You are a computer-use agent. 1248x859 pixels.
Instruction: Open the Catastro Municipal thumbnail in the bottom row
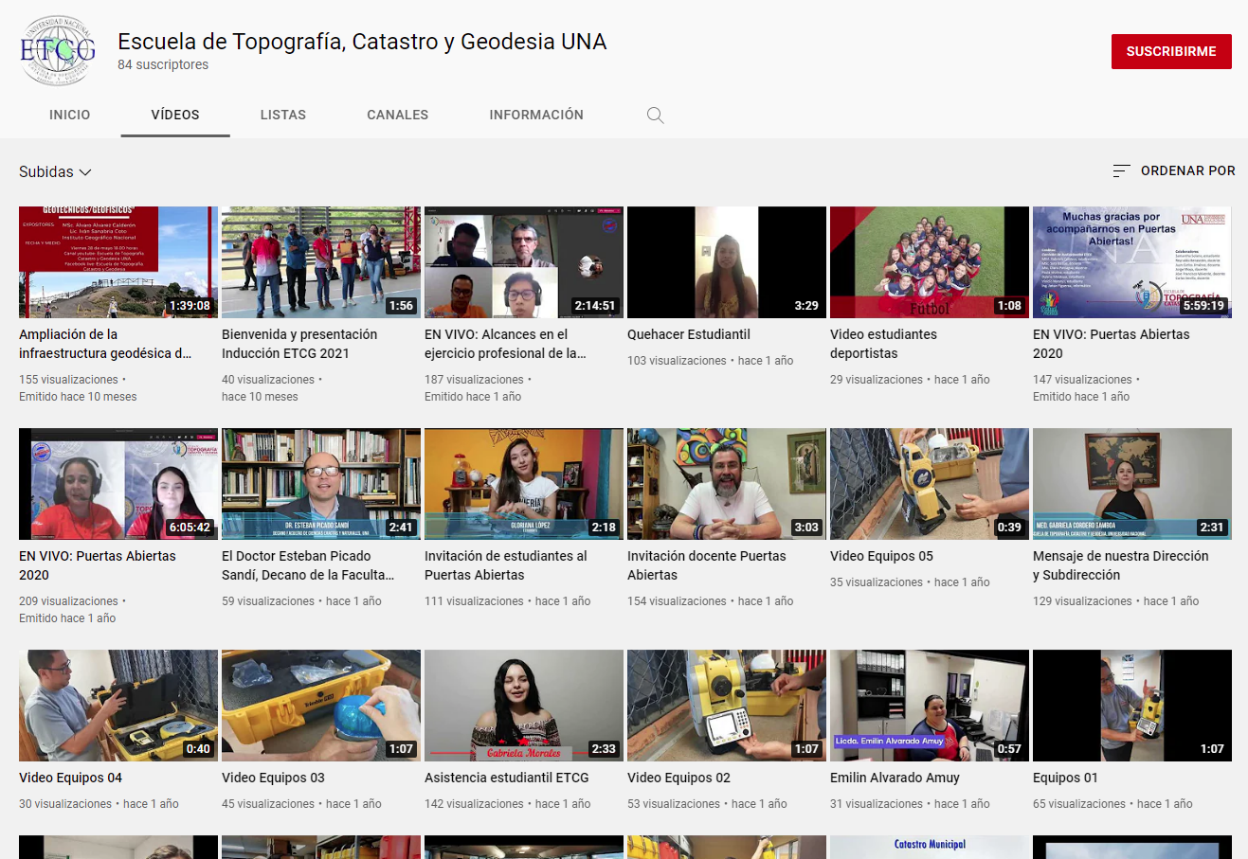point(930,847)
